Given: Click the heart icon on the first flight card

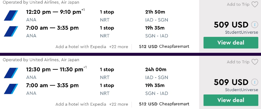Looking at the screenshot, I should point(254,4).
